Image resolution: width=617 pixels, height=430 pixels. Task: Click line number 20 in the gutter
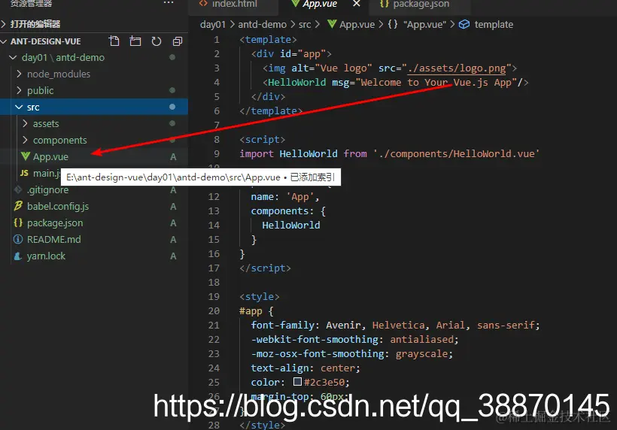pos(214,311)
